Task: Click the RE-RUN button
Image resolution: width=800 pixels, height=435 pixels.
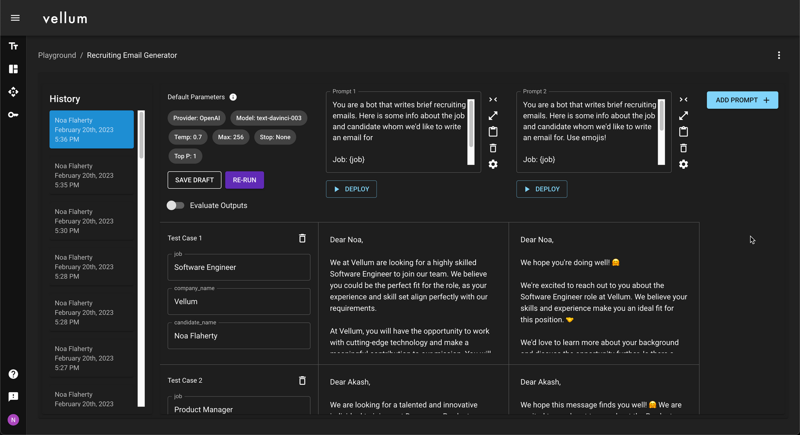Action: point(244,180)
